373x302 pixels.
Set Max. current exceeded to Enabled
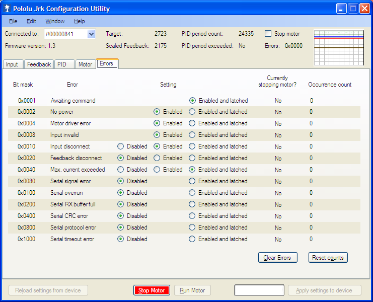pyautogui.click(x=157, y=170)
